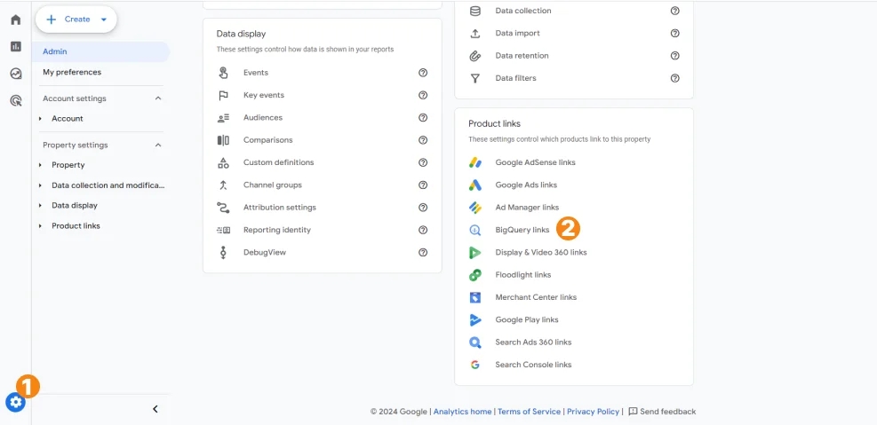Click the Google AdSense logo icon
877x425 pixels.
pos(474,162)
